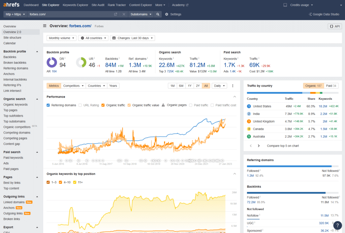
Task: Expand the All countries dropdown
Action: coord(93,38)
